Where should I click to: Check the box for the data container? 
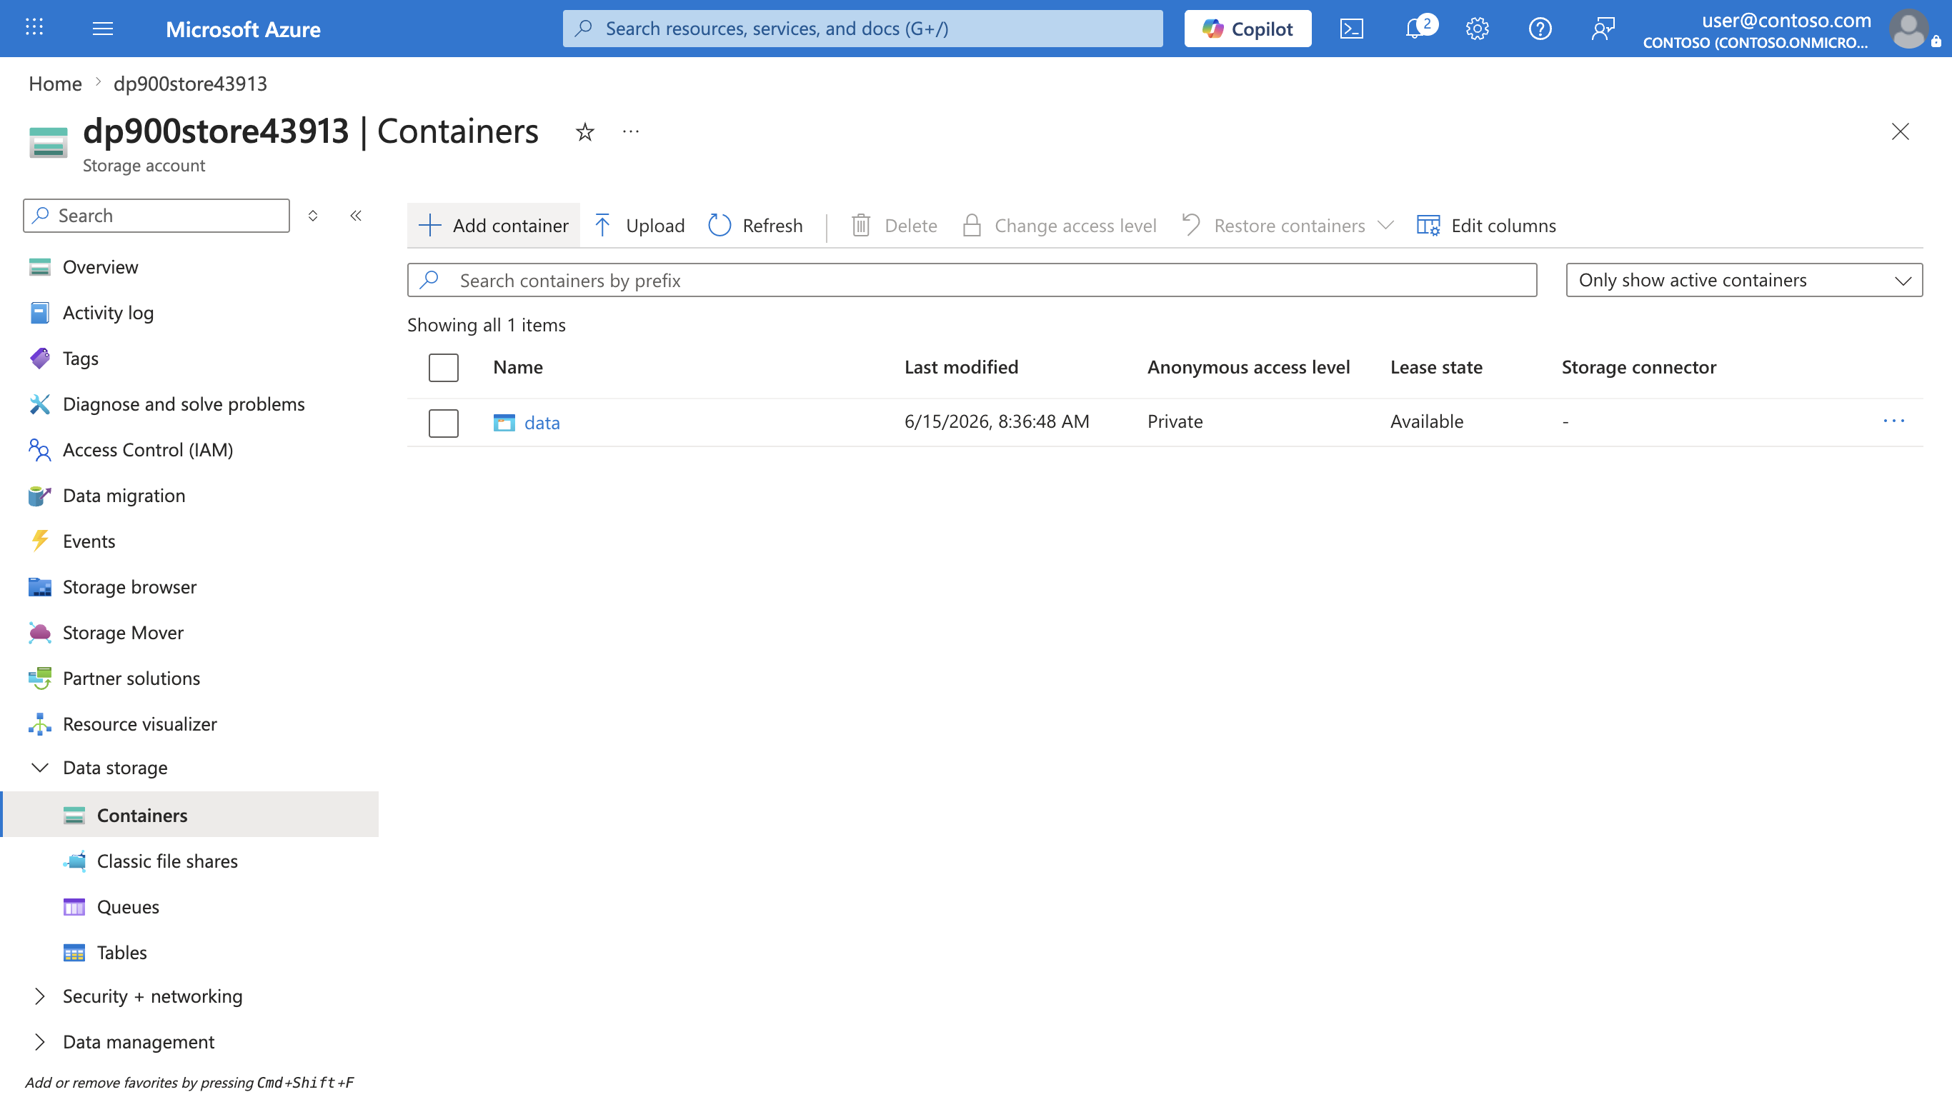[443, 423]
